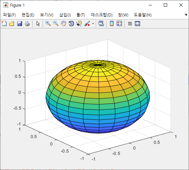Expand the Brush color dropdown arrow
Screen dimensions: 189x170
pyautogui.click(x=93, y=23)
